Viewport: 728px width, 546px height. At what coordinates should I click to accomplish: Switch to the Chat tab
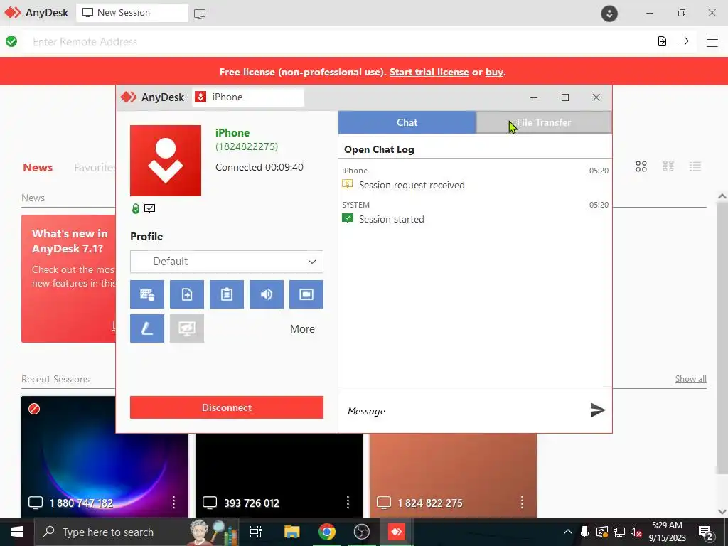click(407, 122)
